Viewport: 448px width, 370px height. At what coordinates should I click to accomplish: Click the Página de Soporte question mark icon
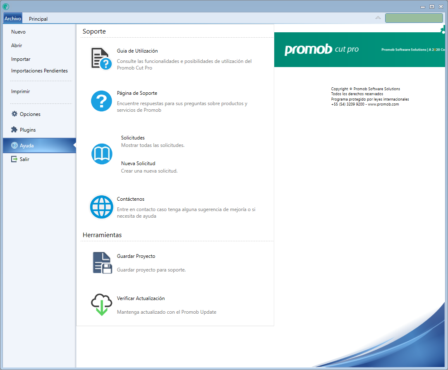pyautogui.click(x=101, y=101)
